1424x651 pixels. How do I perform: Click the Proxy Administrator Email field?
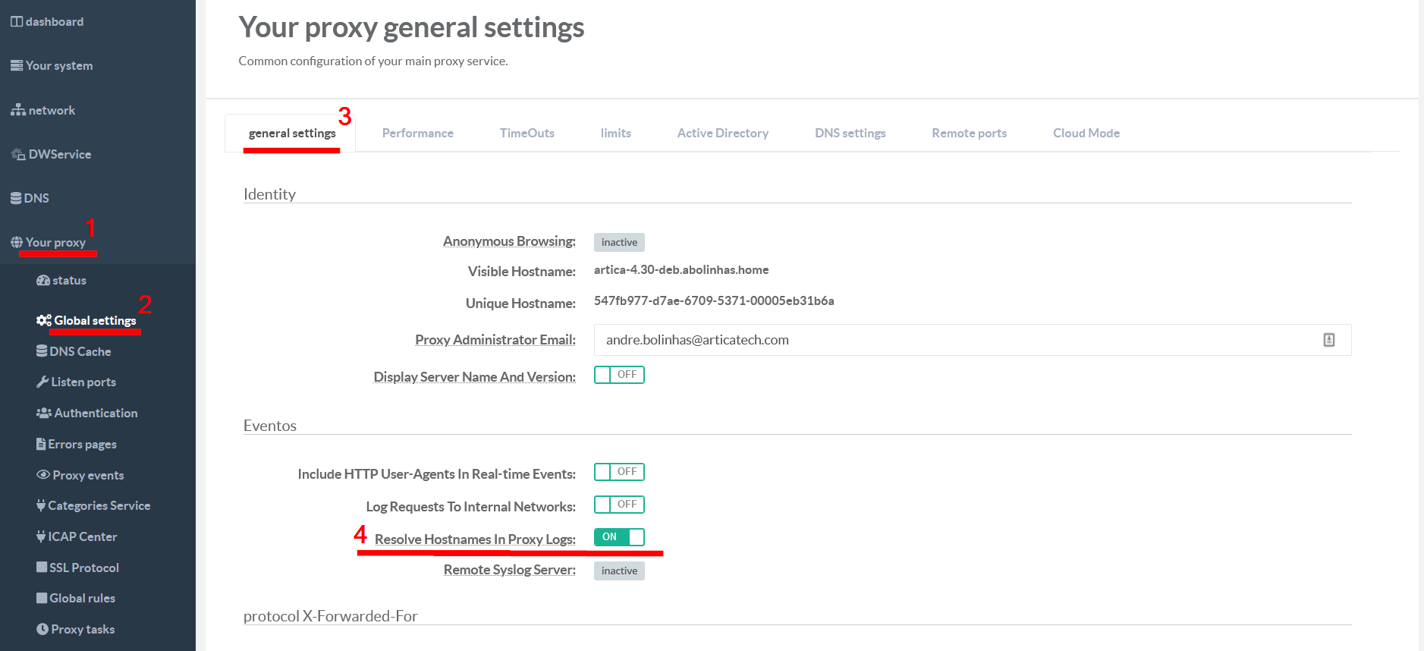pyautogui.click(x=956, y=340)
